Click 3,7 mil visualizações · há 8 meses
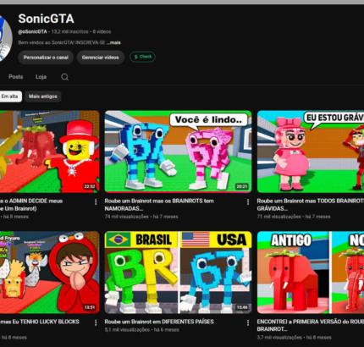The width and height of the screenshot is (364, 347). click(295, 337)
